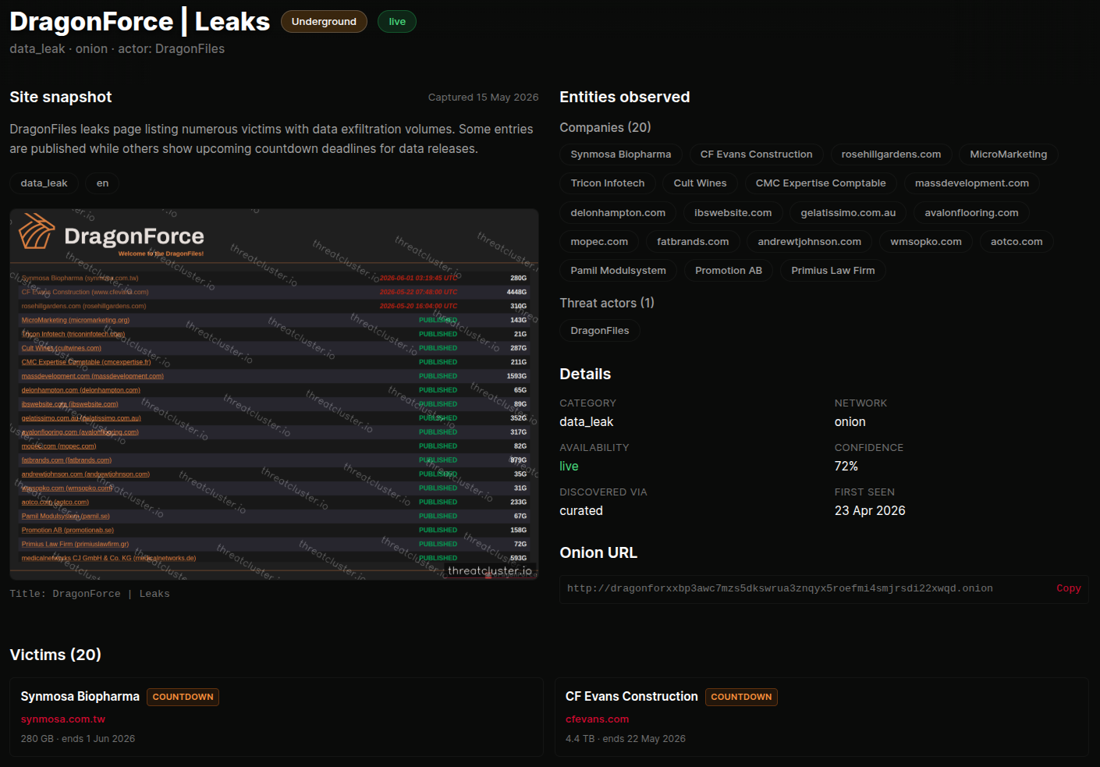Open the Tricon Infotech company chip
This screenshot has width=1100, height=767.
[x=608, y=183]
